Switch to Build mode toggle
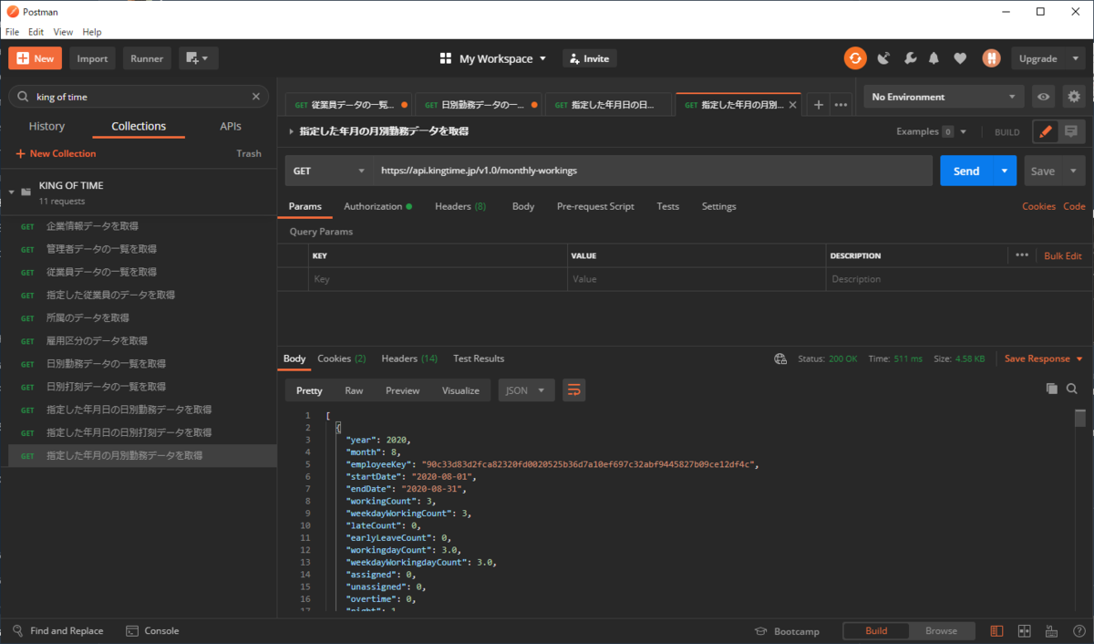 [876, 630]
